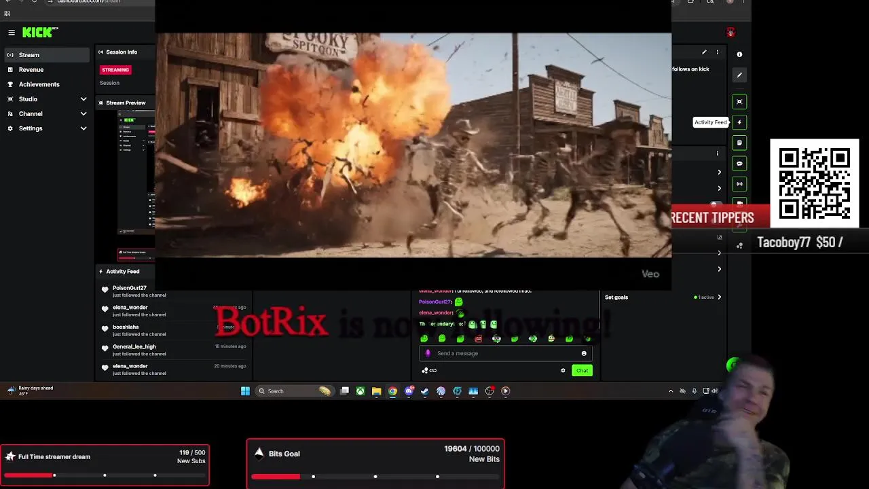
Task: Click the infinity points icon below the chat input
Action: click(429, 370)
